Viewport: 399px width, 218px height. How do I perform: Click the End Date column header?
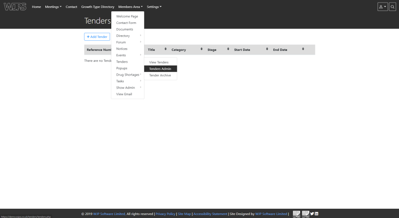(280, 50)
